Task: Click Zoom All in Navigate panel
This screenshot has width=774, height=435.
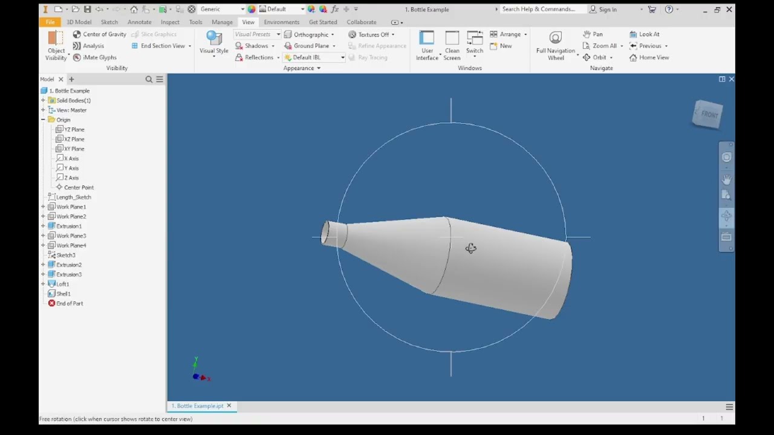Action: pos(599,46)
